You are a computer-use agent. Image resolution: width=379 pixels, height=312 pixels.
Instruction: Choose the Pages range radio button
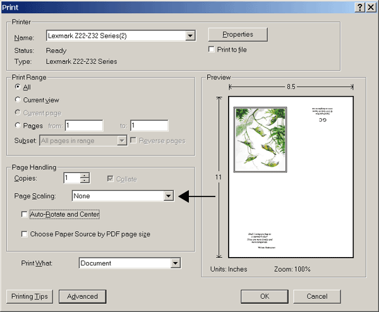18,126
